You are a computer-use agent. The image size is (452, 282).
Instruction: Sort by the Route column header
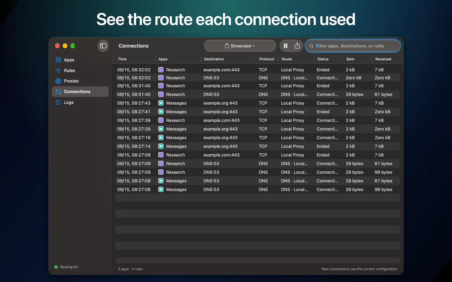(287, 59)
